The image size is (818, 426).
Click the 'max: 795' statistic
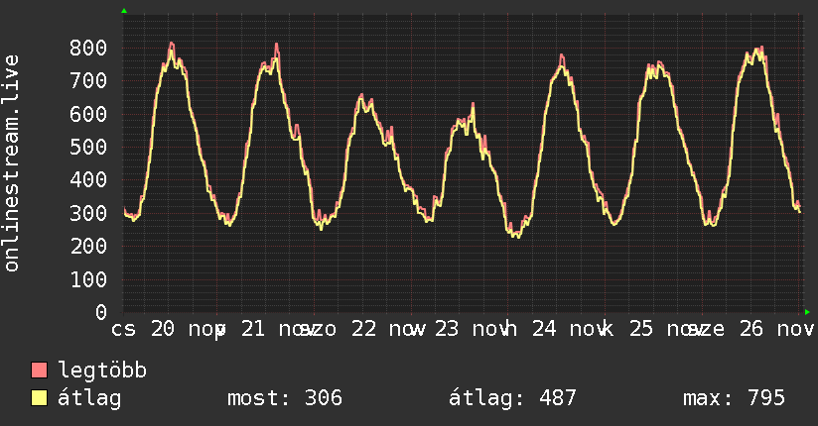click(x=734, y=398)
